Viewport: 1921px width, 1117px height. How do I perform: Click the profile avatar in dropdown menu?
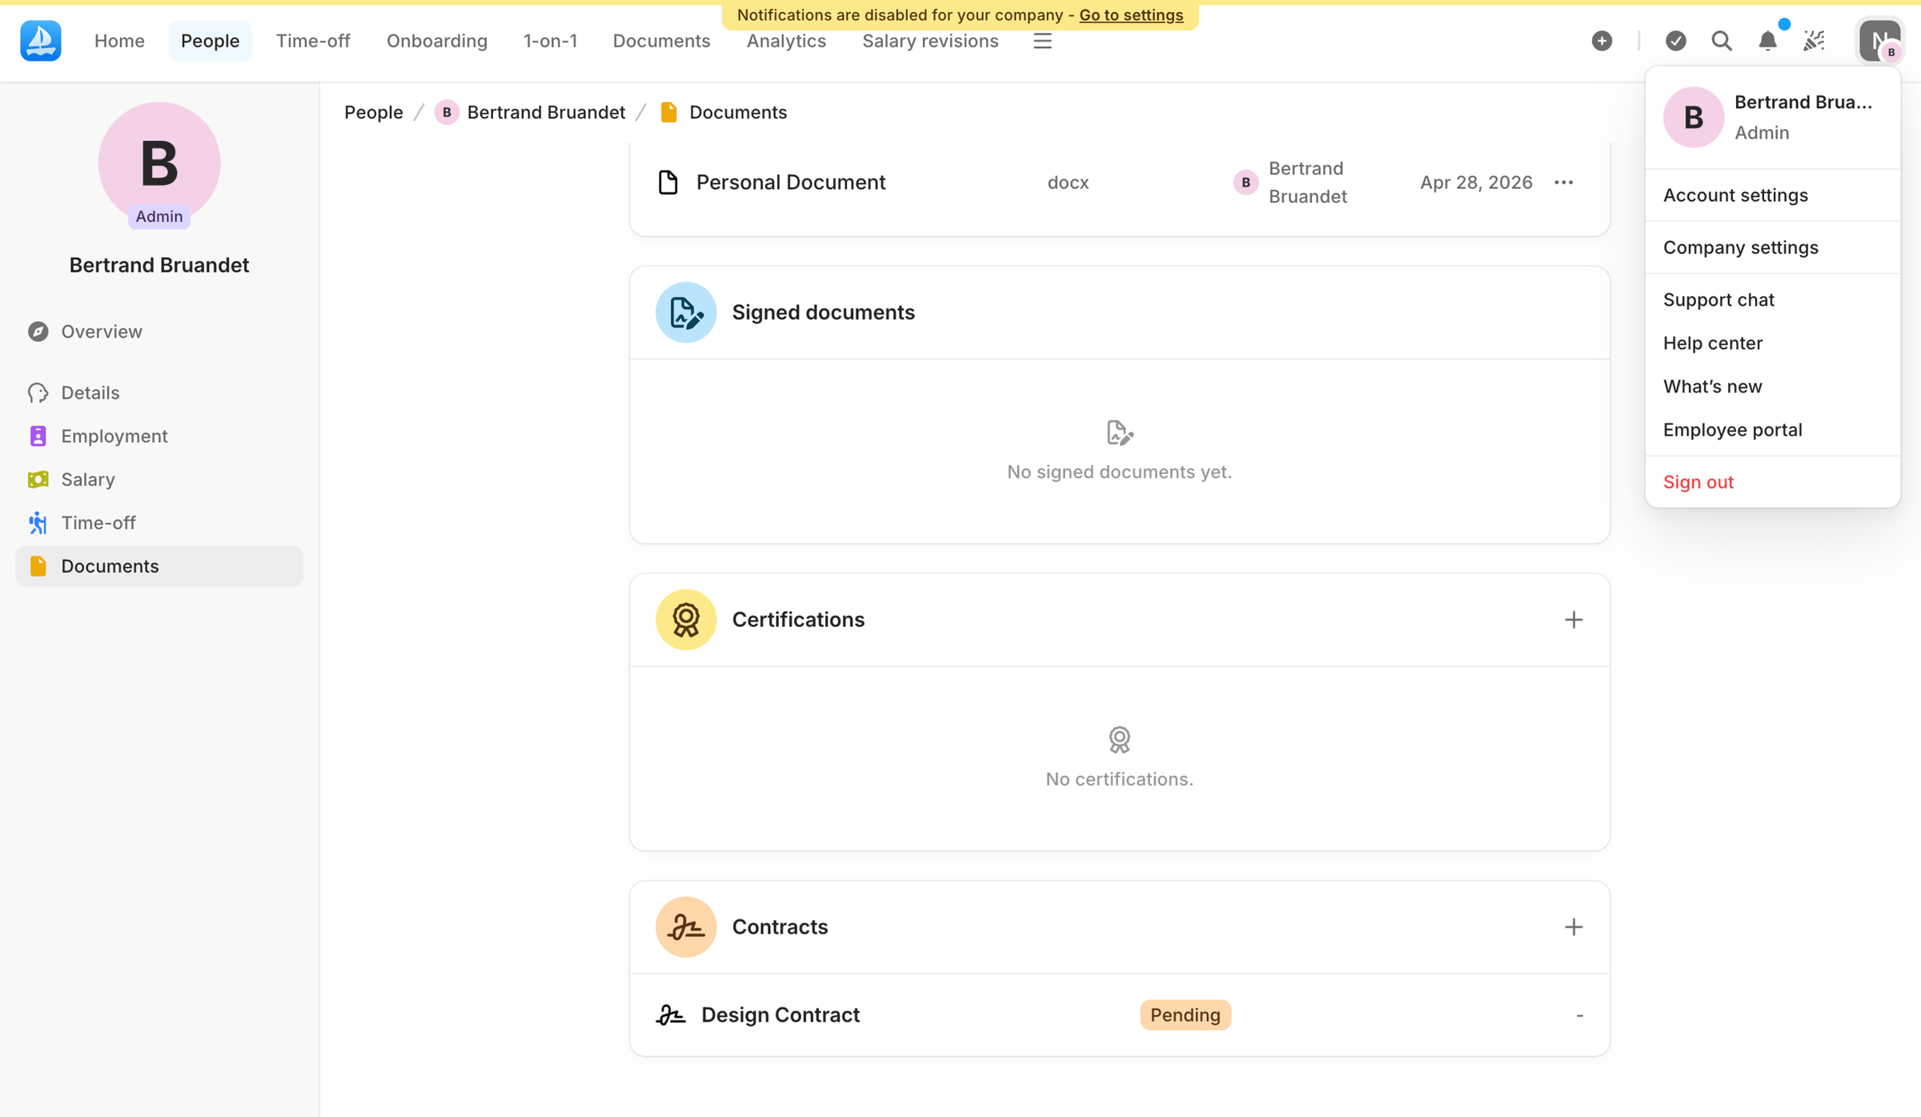click(x=1693, y=117)
